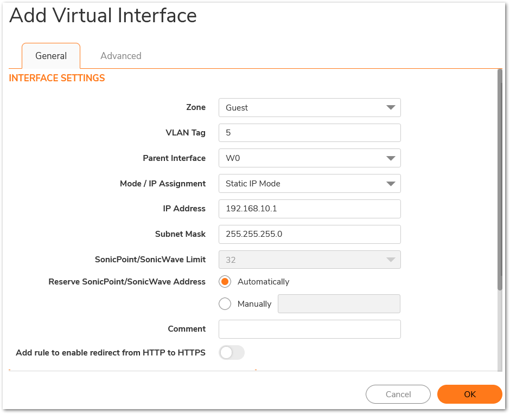
Task: Click the IP Address field
Action: coord(310,209)
